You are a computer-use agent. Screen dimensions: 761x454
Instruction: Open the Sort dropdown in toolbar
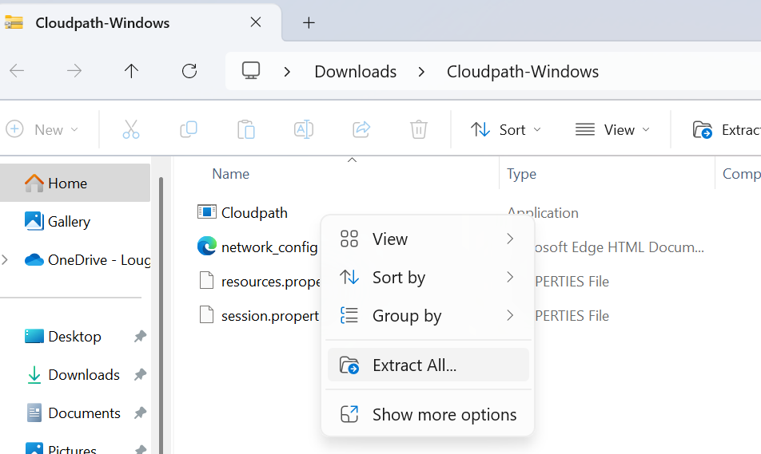point(506,129)
